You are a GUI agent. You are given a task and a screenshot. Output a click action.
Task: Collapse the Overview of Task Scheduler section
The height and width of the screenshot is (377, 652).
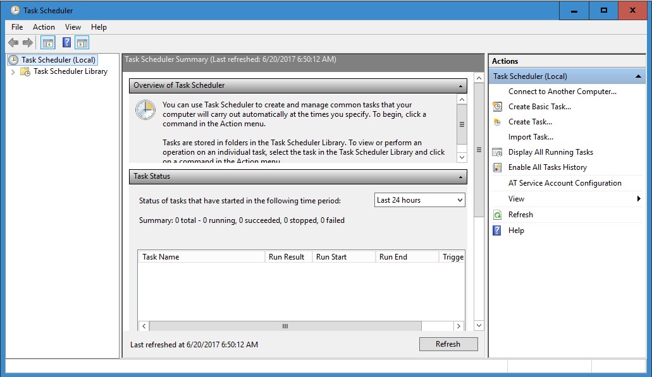[x=461, y=85]
